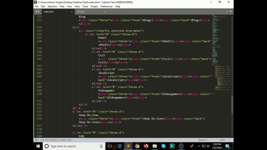Open the Windows Start menu
Image resolution: width=267 pixels, height=150 pixels.
pyautogui.click(x=38, y=146)
